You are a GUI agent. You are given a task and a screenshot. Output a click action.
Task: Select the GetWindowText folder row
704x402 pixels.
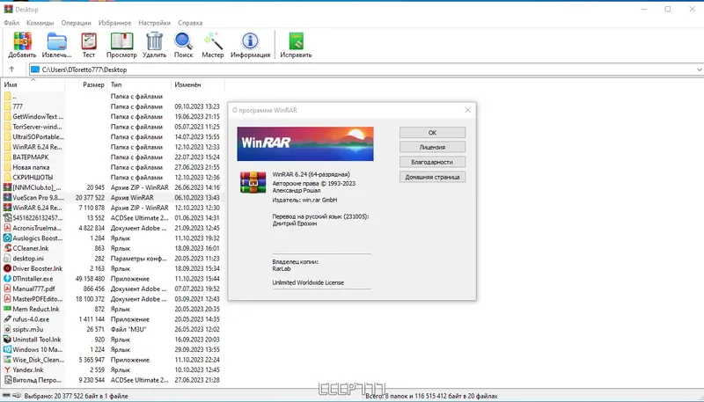point(113,117)
